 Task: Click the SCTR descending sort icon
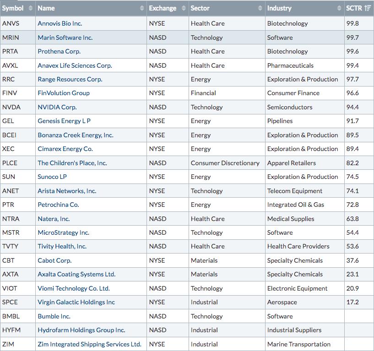[x=368, y=8]
